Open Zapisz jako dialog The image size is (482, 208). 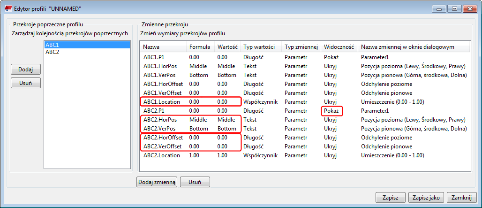pyautogui.click(x=426, y=197)
